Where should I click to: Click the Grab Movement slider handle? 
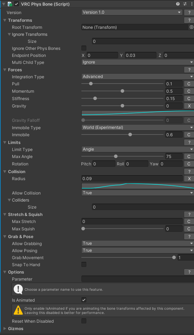(x=174, y=257)
